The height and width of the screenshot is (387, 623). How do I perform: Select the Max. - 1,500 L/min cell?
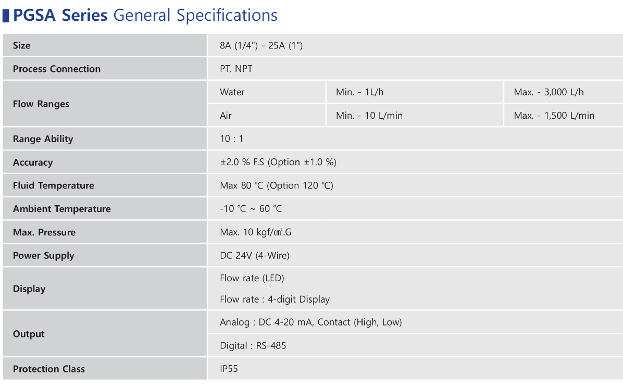(x=564, y=115)
